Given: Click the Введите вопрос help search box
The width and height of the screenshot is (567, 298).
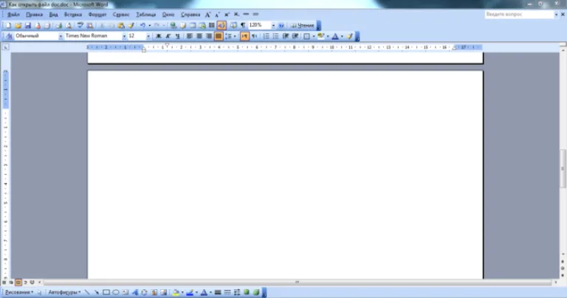Looking at the screenshot, I should click(x=519, y=15).
